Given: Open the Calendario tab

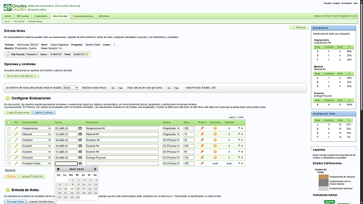Looking at the screenshot, I should coord(41,16).
